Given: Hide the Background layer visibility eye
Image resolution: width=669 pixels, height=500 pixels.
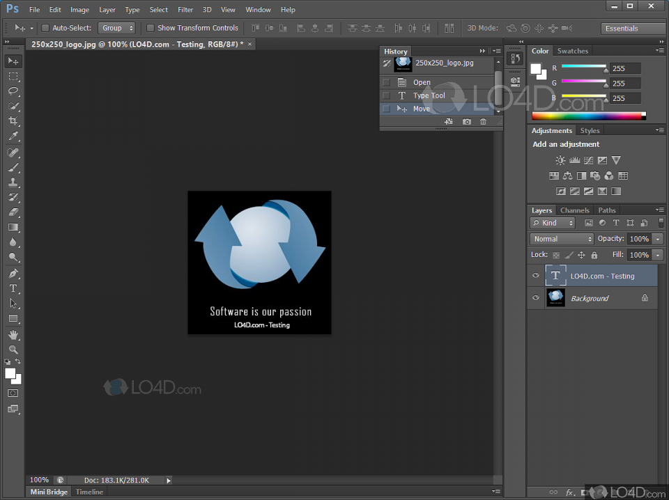Looking at the screenshot, I should (x=536, y=297).
